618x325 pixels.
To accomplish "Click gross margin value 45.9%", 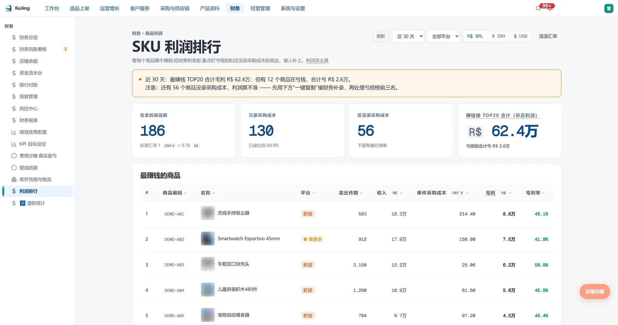I will click(x=541, y=290).
